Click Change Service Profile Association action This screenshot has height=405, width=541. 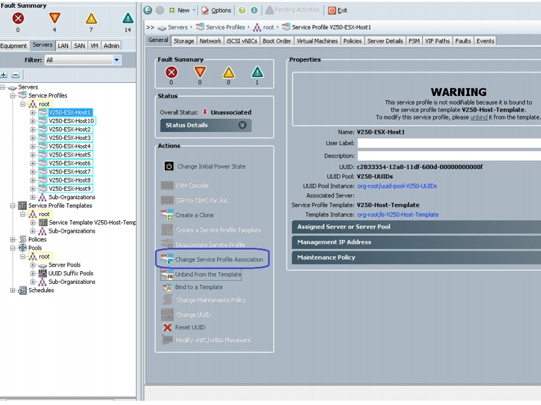(212, 259)
